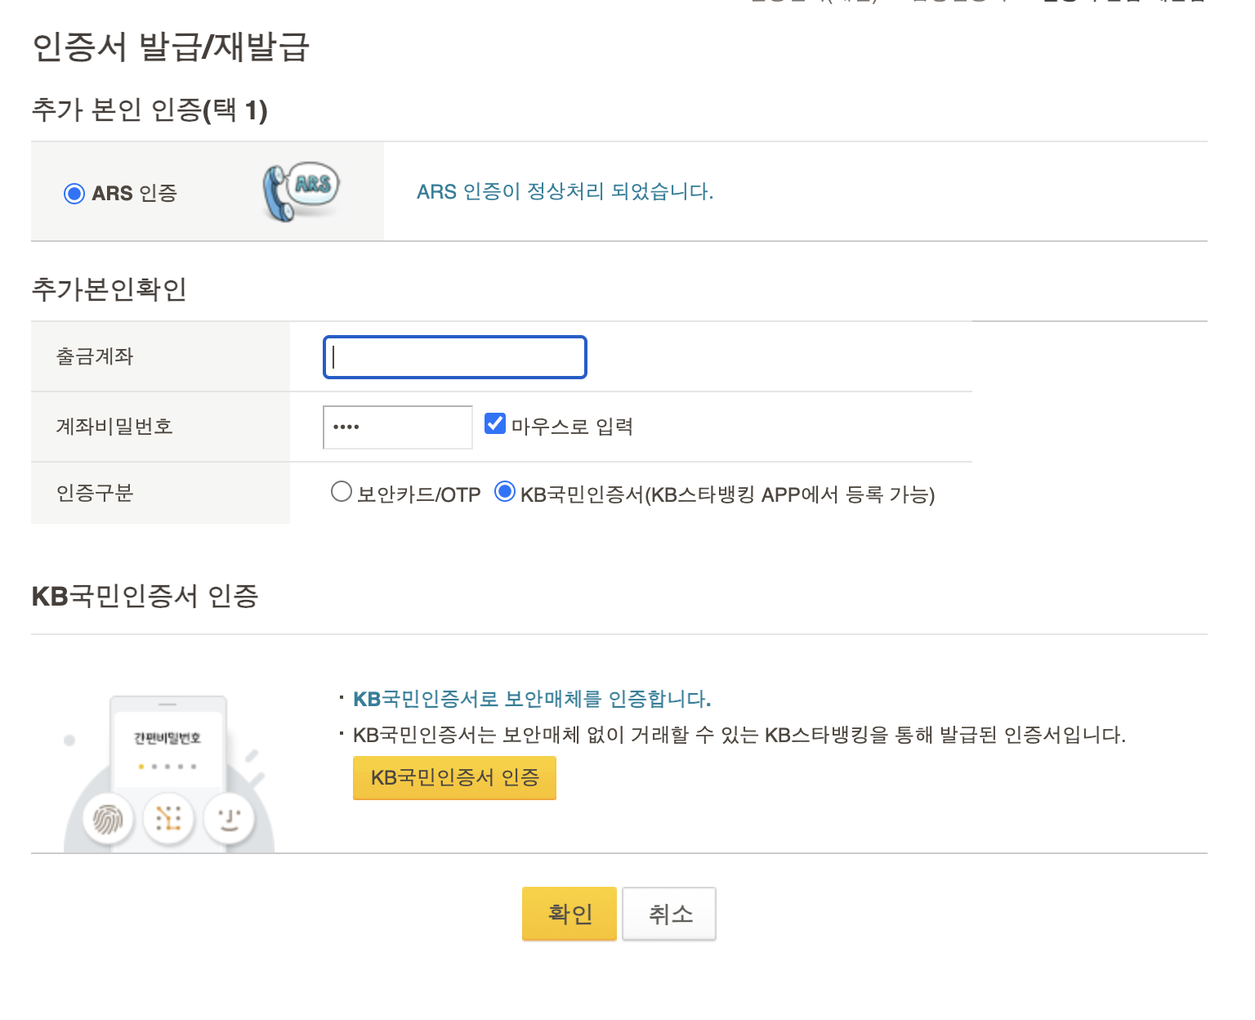The height and width of the screenshot is (1020, 1255).
Task: Click the KB국민인증서 인증 yellow button
Action: click(454, 777)
